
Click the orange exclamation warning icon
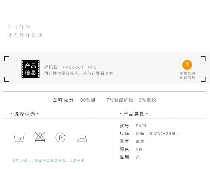coord(187,65)
